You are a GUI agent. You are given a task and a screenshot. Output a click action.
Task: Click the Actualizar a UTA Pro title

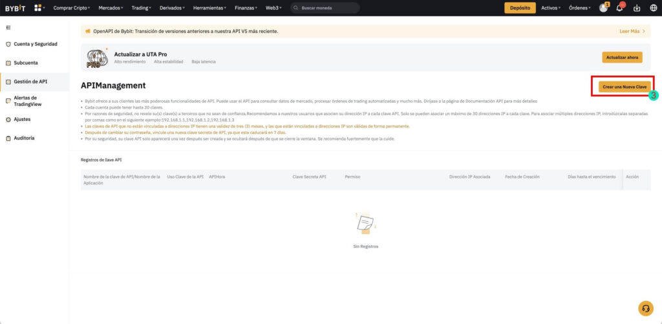[140, 54]
